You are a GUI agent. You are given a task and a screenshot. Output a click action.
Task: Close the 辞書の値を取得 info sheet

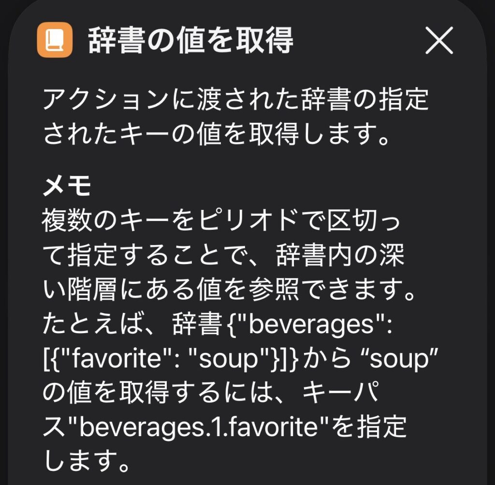tap(439, 41)
